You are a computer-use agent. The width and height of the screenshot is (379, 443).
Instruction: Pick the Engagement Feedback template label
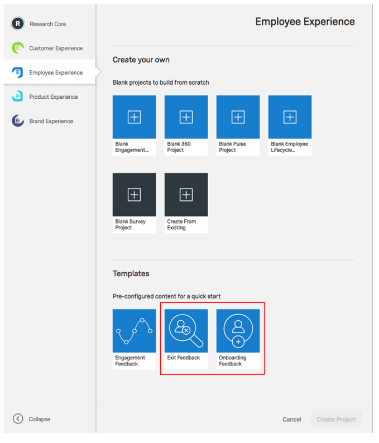(130, 361)
